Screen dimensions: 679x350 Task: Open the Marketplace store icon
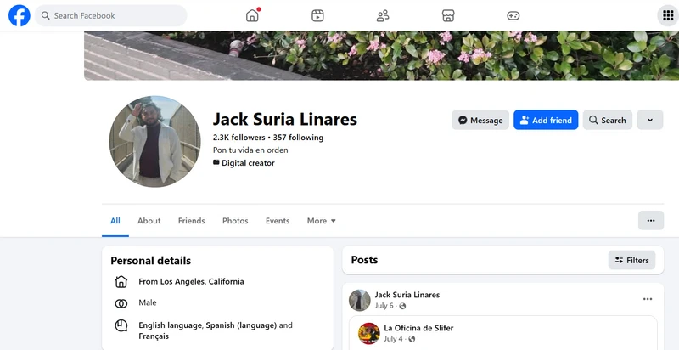tap(448, 16)
